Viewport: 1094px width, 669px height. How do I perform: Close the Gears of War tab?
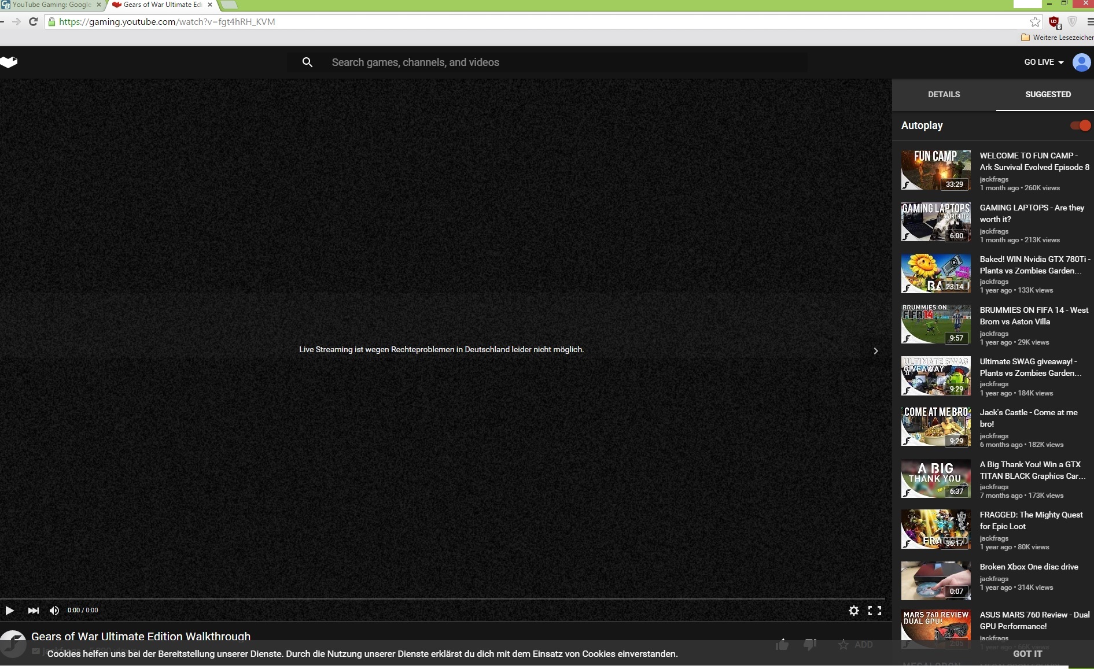pos(210,5)
